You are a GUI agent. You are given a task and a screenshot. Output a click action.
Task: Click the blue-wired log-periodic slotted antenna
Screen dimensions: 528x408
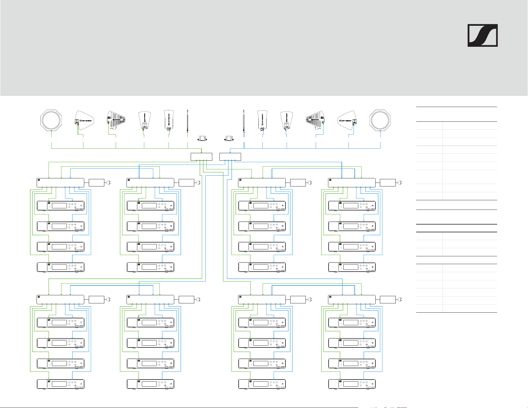click(x=315, y=120)
